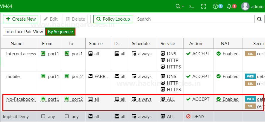The width and height of the screenshot is (265, 122).
Task: Click the SSL badge in internet access row
Action: pos(250,54)
